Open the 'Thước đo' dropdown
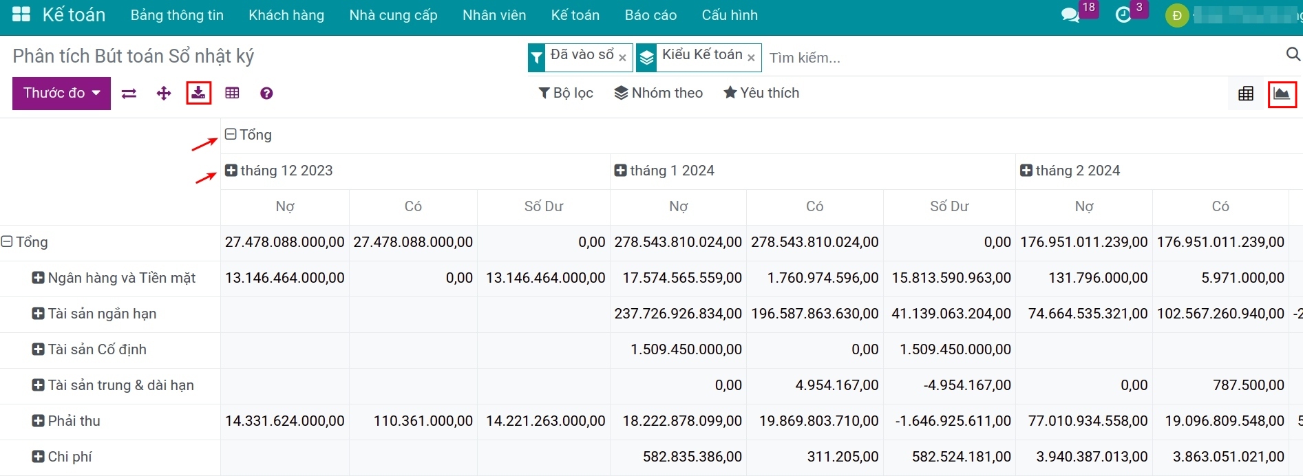The height and width of the screenshot is (476, 1303). [x=61, y=93]
